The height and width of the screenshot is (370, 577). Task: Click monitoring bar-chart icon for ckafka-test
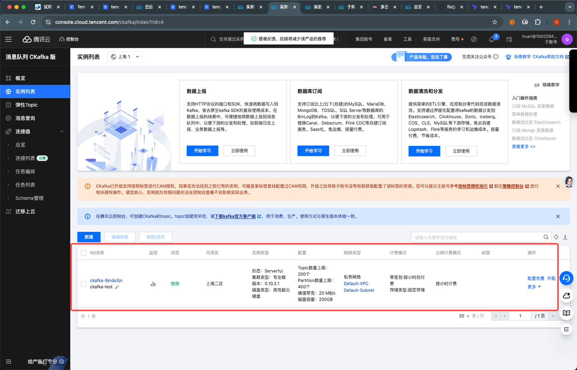(x=153, y=284)
